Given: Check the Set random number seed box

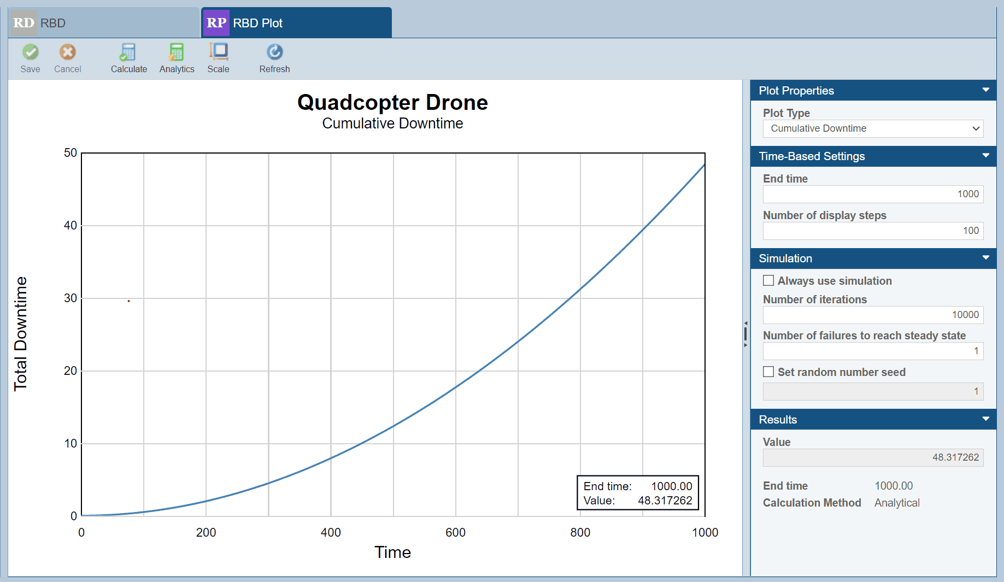Looking at the screenshot, I should tap(768, 372).
